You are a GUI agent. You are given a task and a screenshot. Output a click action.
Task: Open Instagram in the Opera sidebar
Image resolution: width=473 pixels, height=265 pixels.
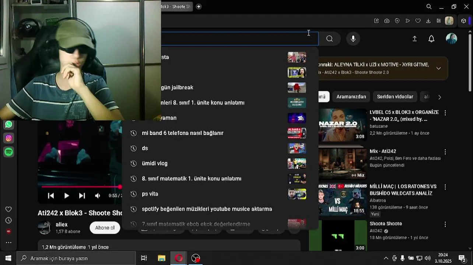click(x=9, y=138)
